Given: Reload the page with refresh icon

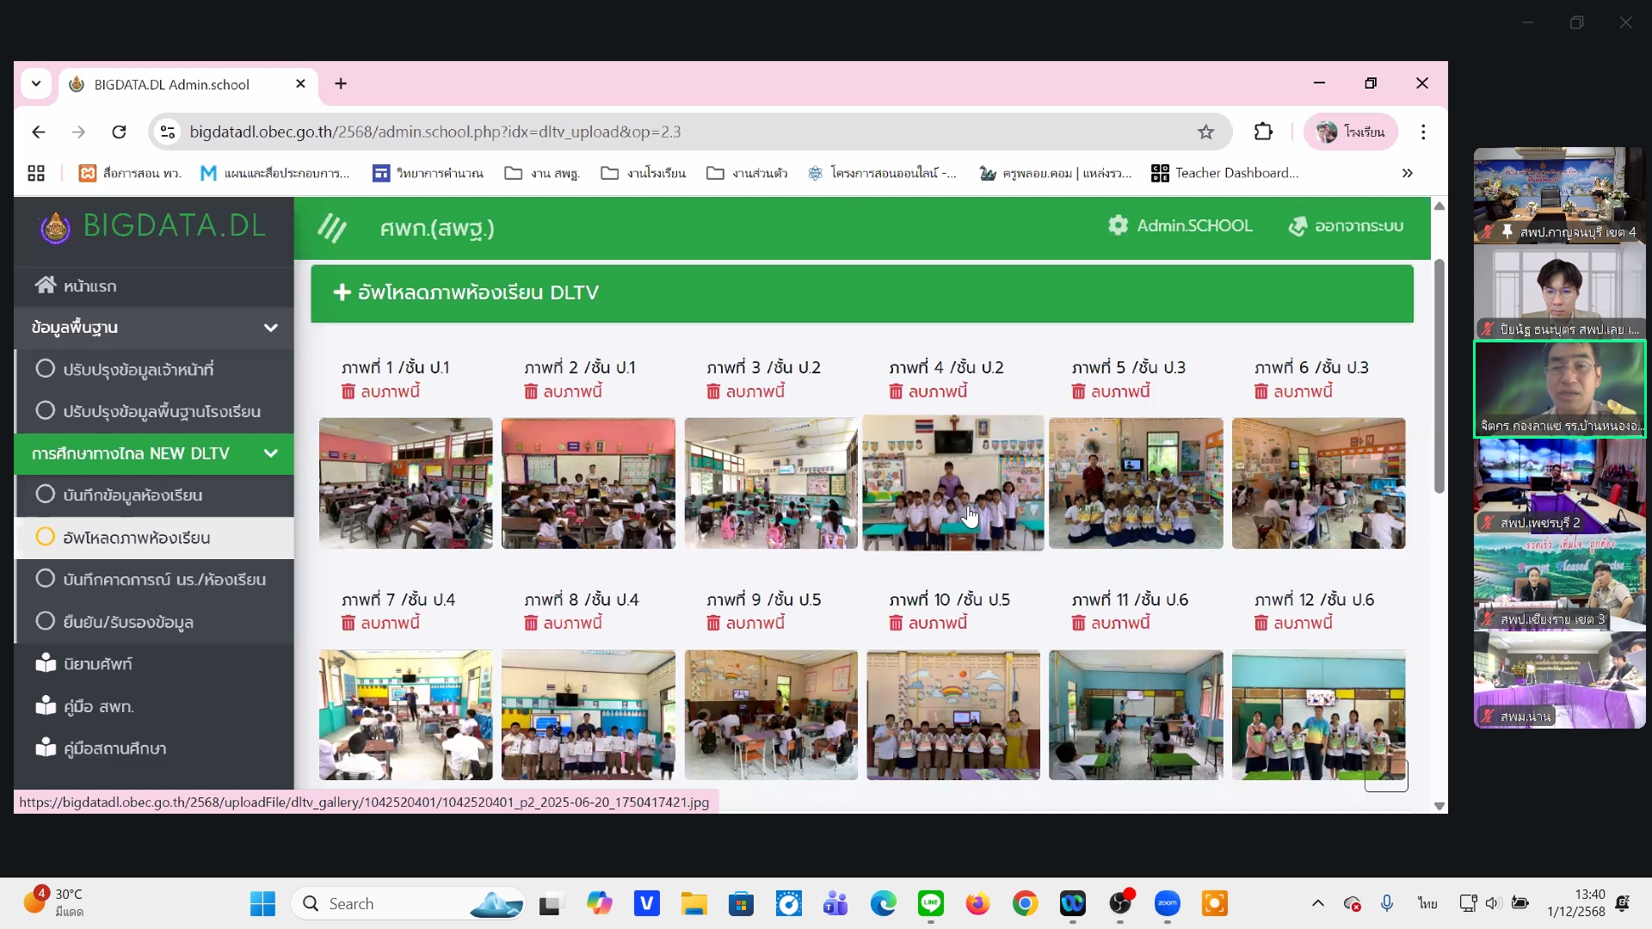Looking at the screenshot, I should pos(119,132).
